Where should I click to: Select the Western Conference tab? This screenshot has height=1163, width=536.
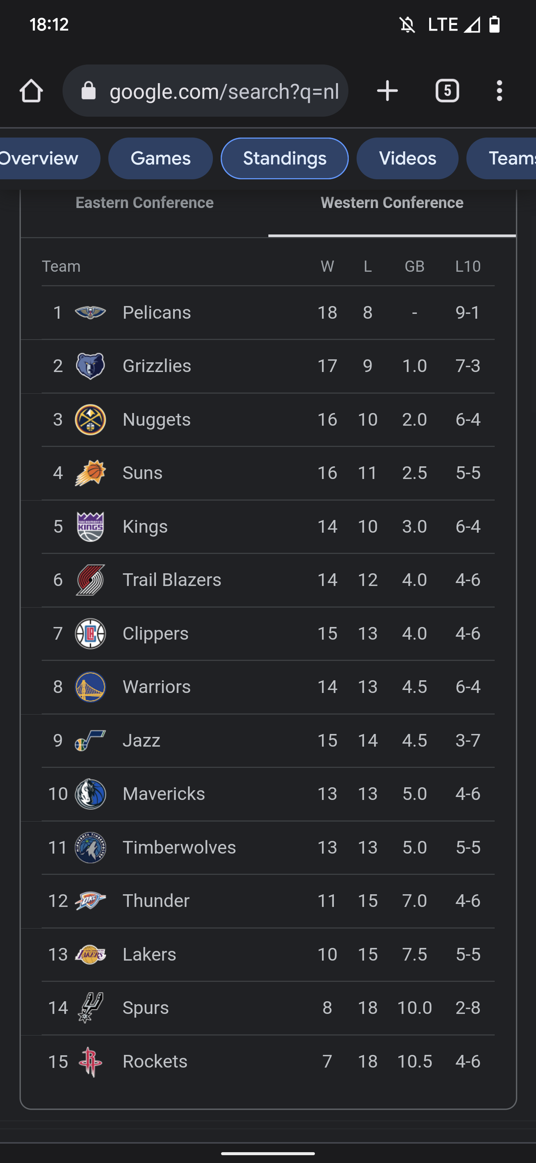tap(392, 203)
